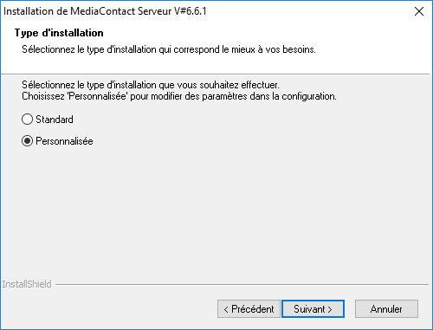Click the left arrow on Précédent button
Image resolution: width=433 pixels, height=330 pixels.
(226, 309)
